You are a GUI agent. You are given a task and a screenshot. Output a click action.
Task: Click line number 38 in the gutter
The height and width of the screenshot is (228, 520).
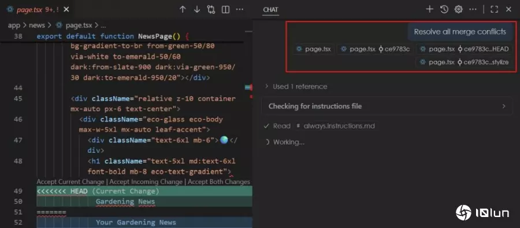18,36
